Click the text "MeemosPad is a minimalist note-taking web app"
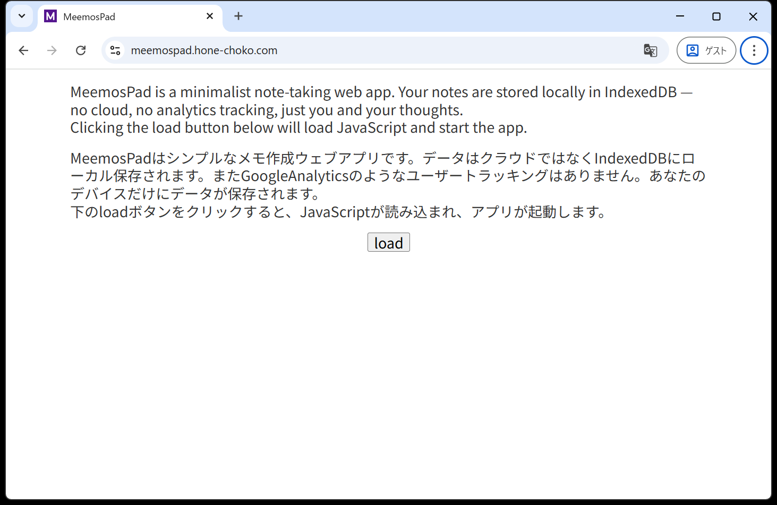This screenshot has height=505, width=777. pos(232,92)
